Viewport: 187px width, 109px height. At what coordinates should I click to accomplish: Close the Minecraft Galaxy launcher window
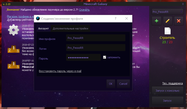pos(183,4)
